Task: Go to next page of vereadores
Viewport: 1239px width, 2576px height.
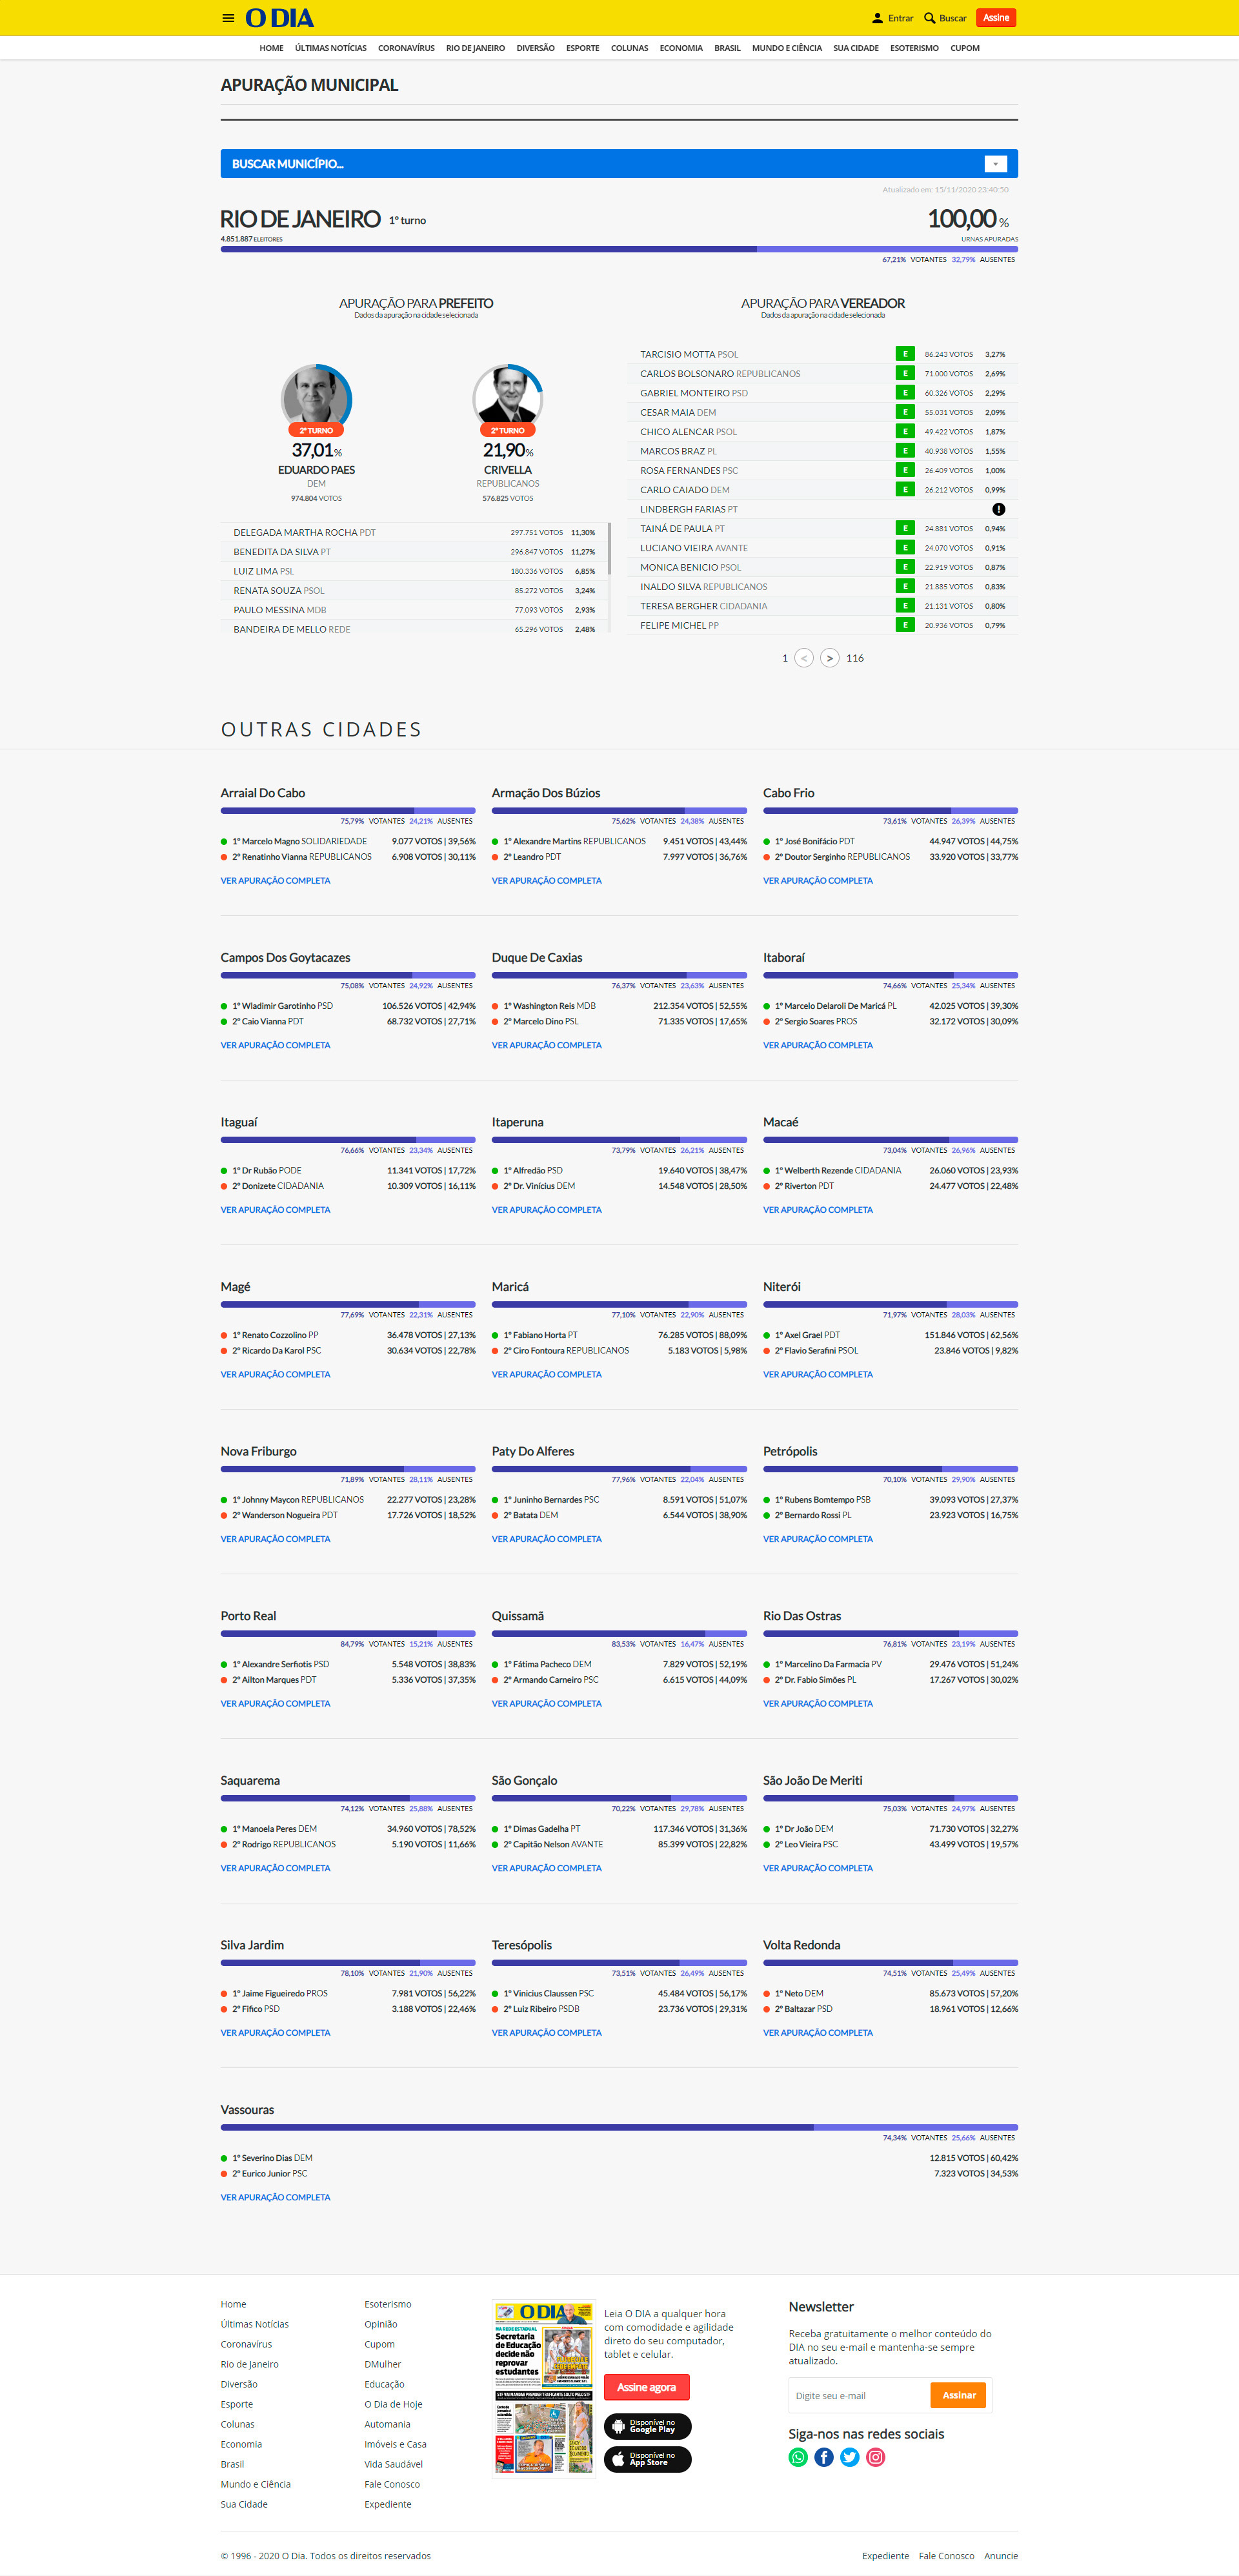Action: pos(829,658)
